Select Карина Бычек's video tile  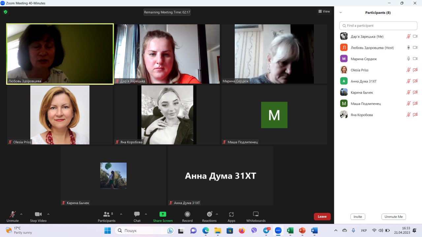(113, 176)
